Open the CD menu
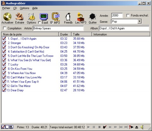 pos(15,8)
